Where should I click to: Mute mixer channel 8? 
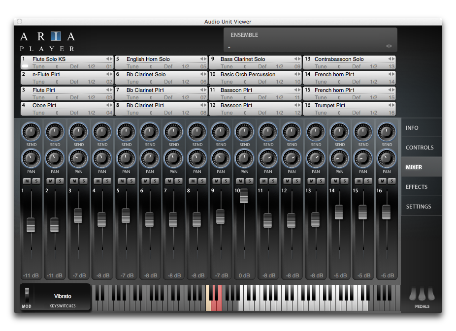point(193,181)
